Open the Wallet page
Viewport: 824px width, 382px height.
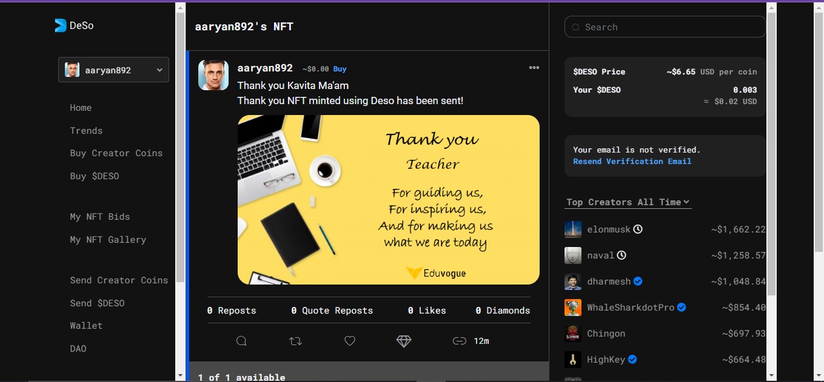click(x=86, y=326)
